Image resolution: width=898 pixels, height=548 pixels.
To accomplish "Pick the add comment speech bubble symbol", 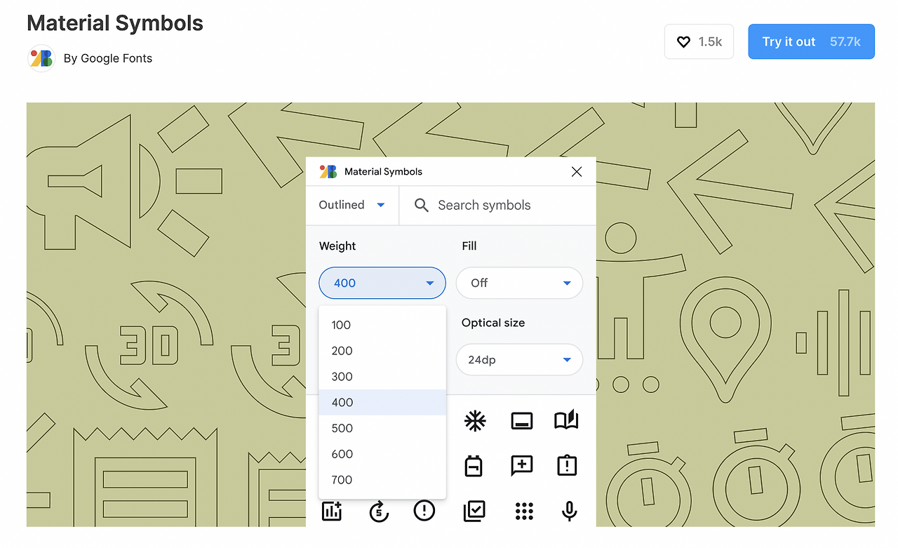I will click(521, 466).
